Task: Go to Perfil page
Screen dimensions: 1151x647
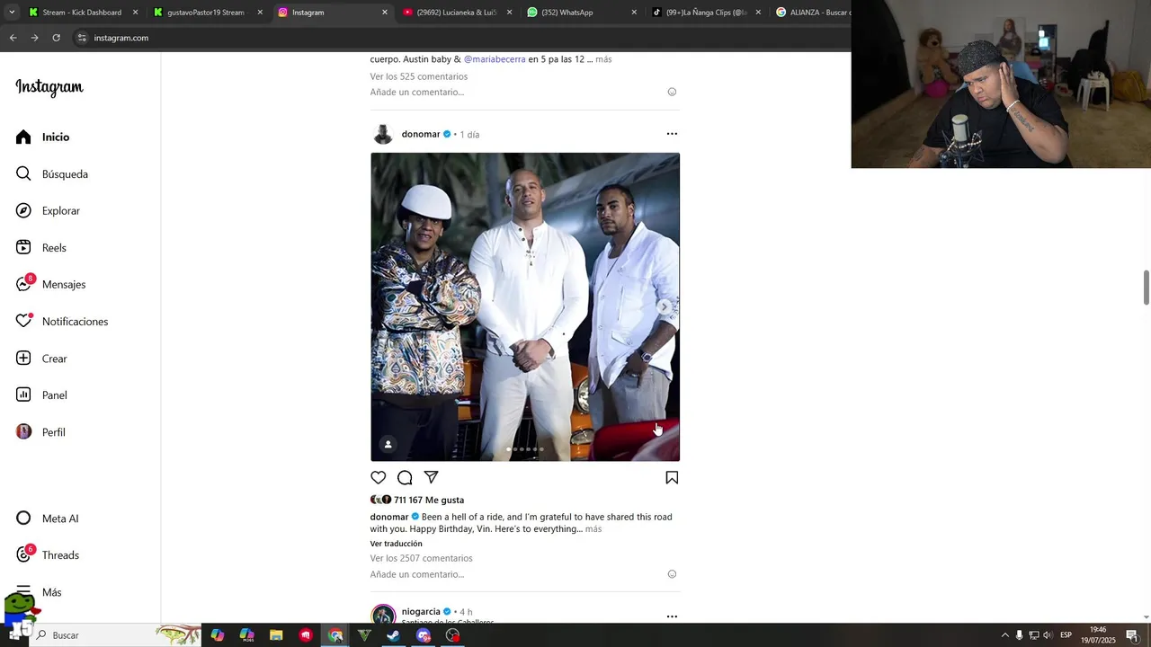Action: (41, 431)
